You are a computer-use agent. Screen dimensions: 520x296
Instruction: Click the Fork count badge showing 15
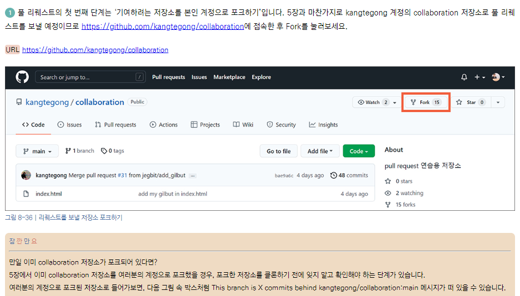[437, 102]
